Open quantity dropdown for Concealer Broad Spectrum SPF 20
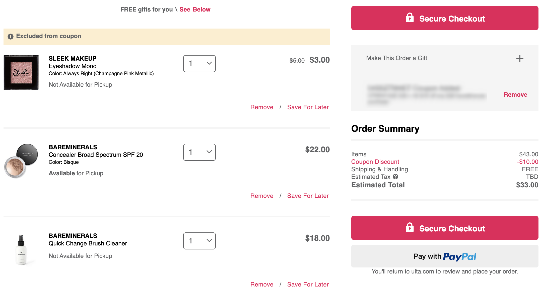The image size is (543, 289). [x=199, y=152]
